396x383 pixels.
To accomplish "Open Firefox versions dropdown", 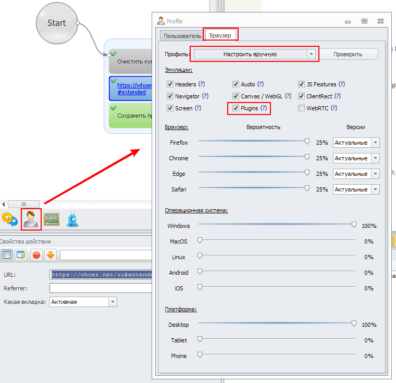I will click(x=356, y=143).
